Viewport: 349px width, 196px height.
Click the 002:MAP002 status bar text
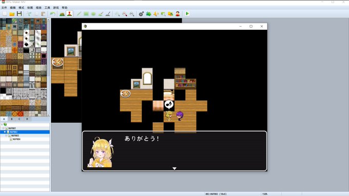tap(216, 194)
